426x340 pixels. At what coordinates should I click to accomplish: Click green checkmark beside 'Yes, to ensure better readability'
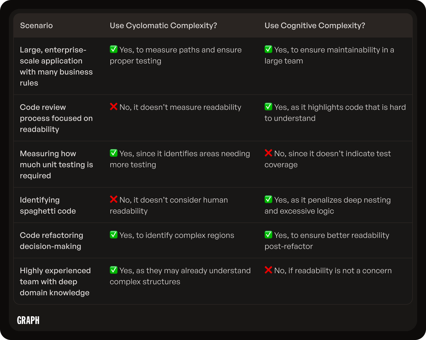pos(268,235)
